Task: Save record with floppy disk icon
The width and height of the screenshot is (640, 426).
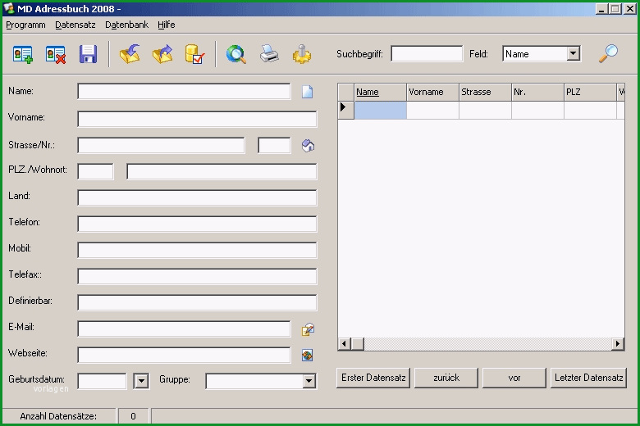Action: (88, 54)
